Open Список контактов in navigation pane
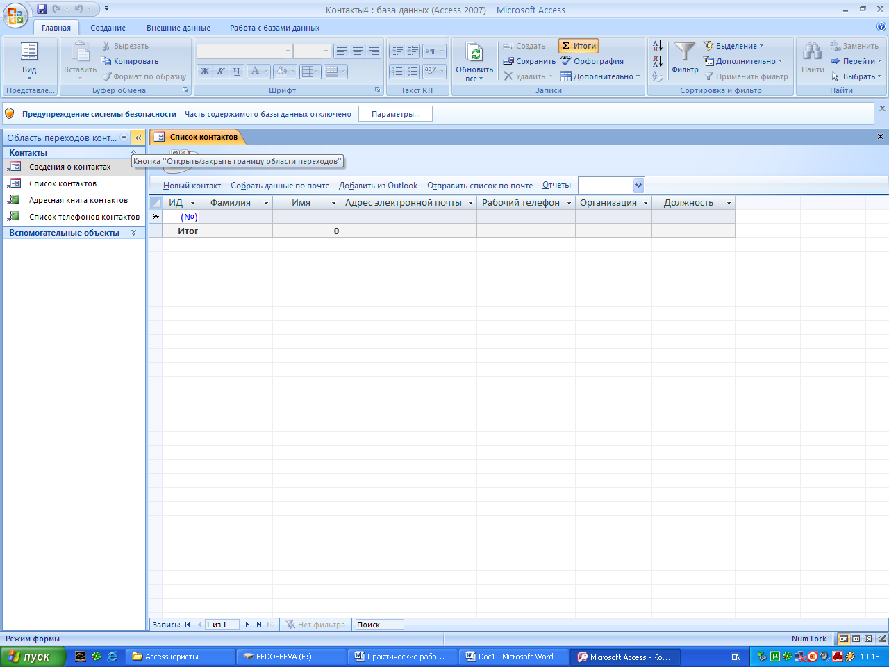 coord(63,183)
